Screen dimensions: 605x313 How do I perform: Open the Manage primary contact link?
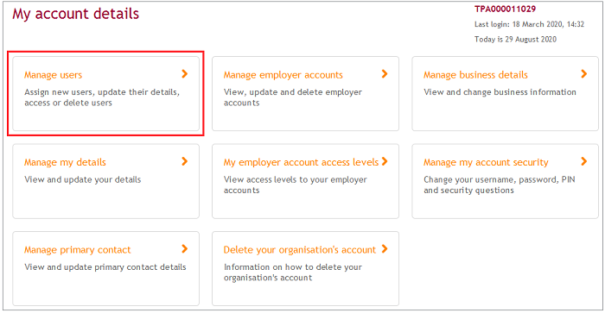pos(78,250)
